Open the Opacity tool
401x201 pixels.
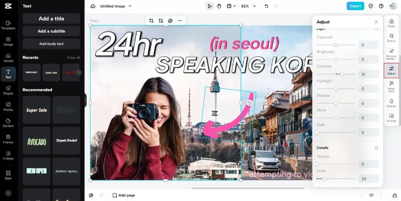(391, 103)
